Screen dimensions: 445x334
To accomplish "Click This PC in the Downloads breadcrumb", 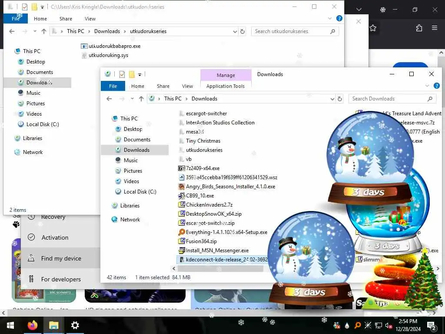I will (173, 99).
